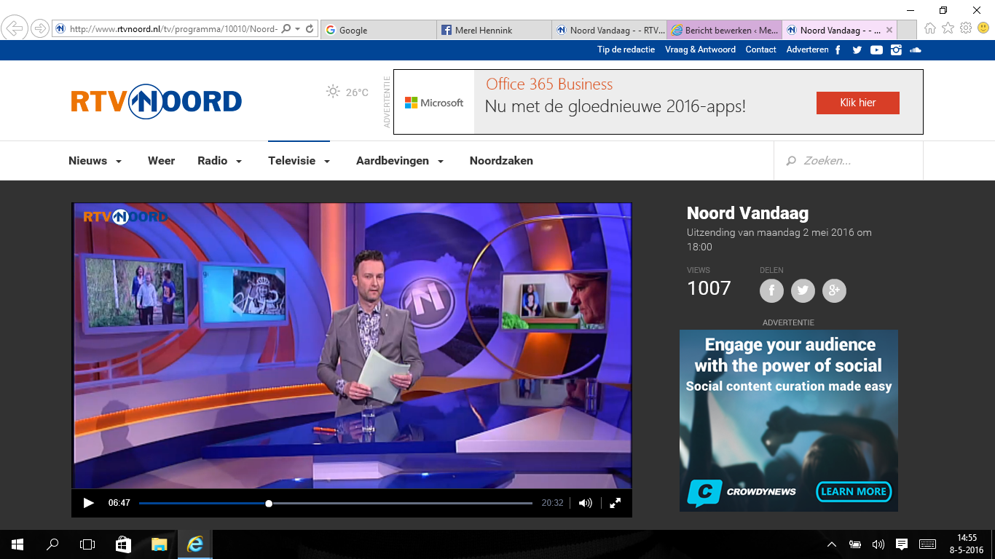
Task: Switch to Bericht bewerken tab
Action: pos(724,30)
